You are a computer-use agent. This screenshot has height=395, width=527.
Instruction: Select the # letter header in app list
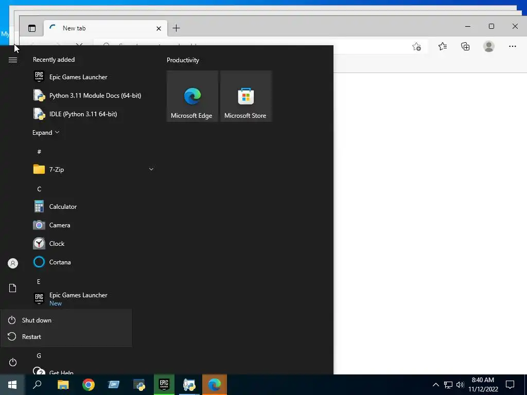[39, 152]
